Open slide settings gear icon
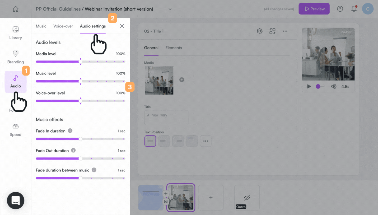This screenshot has width=378, height=215. pos(260,31)
